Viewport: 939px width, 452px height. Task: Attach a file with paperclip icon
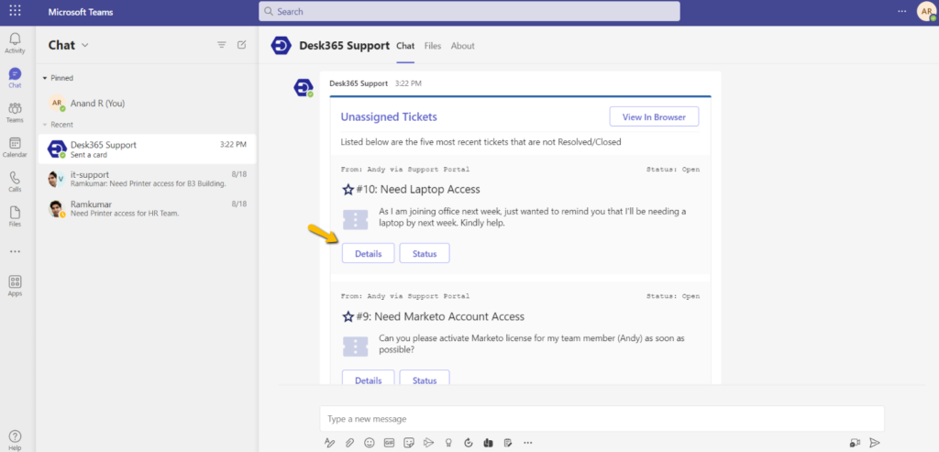click(x=349, y=443)
